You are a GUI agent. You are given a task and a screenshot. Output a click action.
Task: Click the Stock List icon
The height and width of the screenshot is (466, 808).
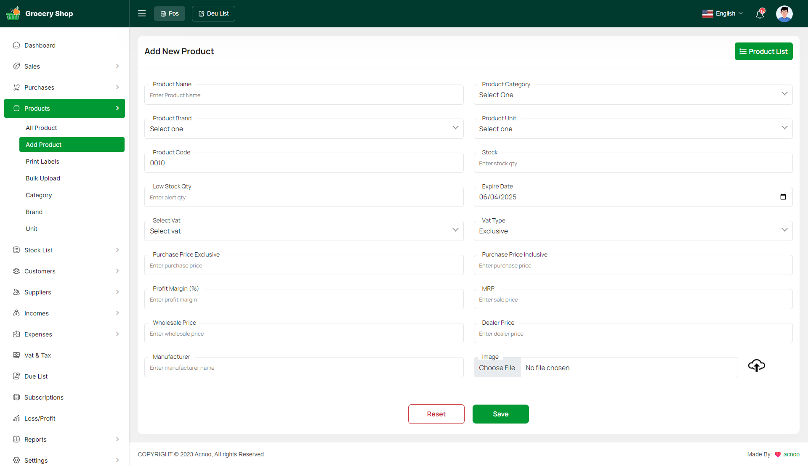tap(16, 250)
